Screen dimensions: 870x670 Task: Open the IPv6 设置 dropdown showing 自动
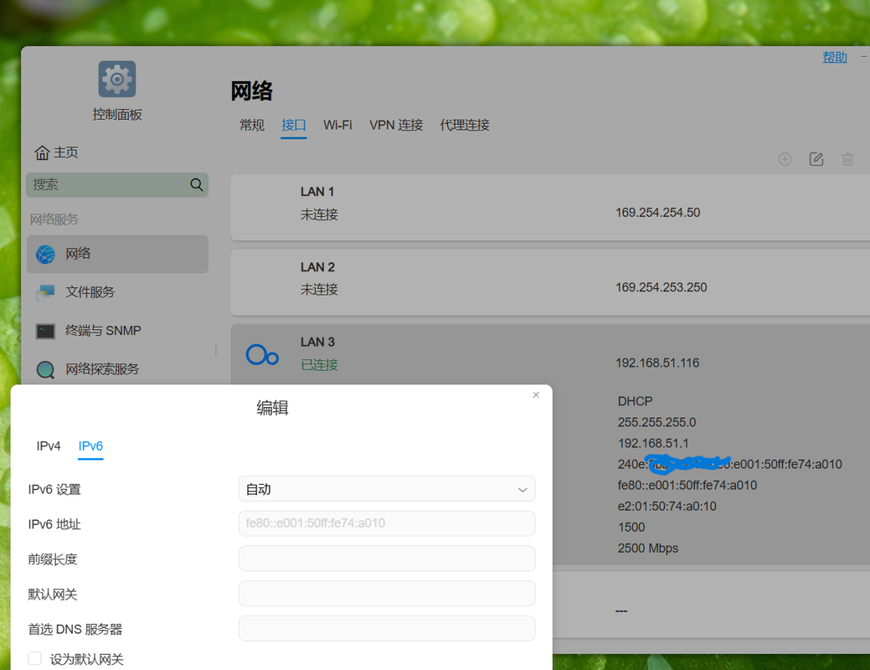[387, 489]
